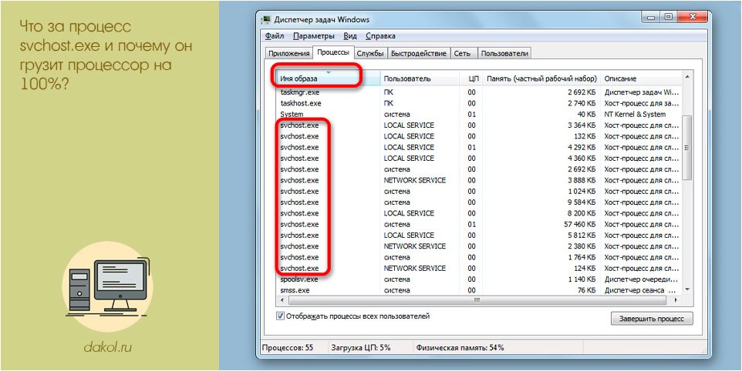Image resolution: width=742 pixels, height=371 pixels.
Task: Sort by Описание column header
Action: tap(642, 79)
